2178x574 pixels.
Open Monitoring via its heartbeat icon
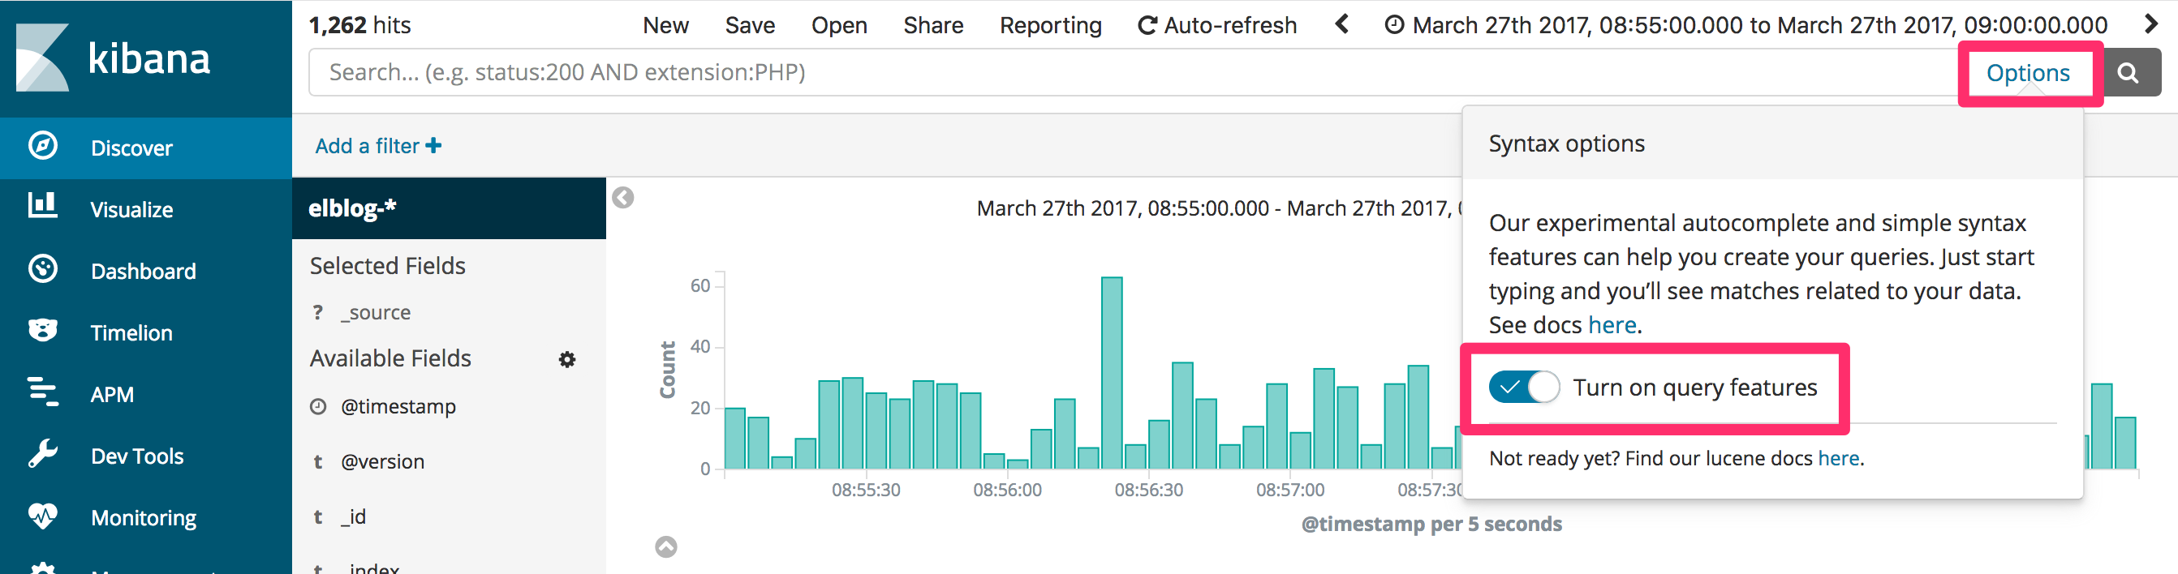point(42,515)
